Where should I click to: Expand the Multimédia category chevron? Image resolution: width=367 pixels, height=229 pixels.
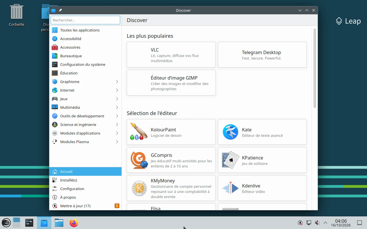(x=117, y=107)
